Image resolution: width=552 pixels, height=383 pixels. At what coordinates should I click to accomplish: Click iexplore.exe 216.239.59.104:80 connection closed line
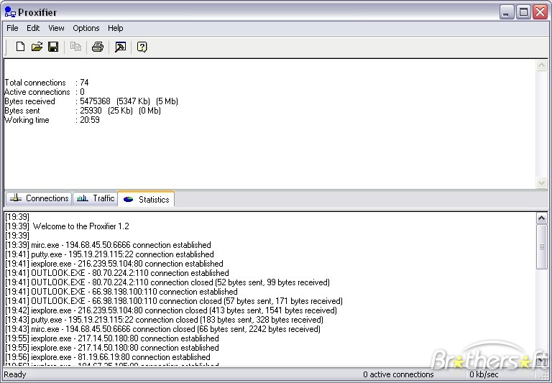pyautogui.click(x=171, y=310)
